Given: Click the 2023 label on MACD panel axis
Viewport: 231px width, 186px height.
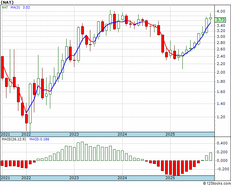Looking at the screenshot, I should [74, 178].
